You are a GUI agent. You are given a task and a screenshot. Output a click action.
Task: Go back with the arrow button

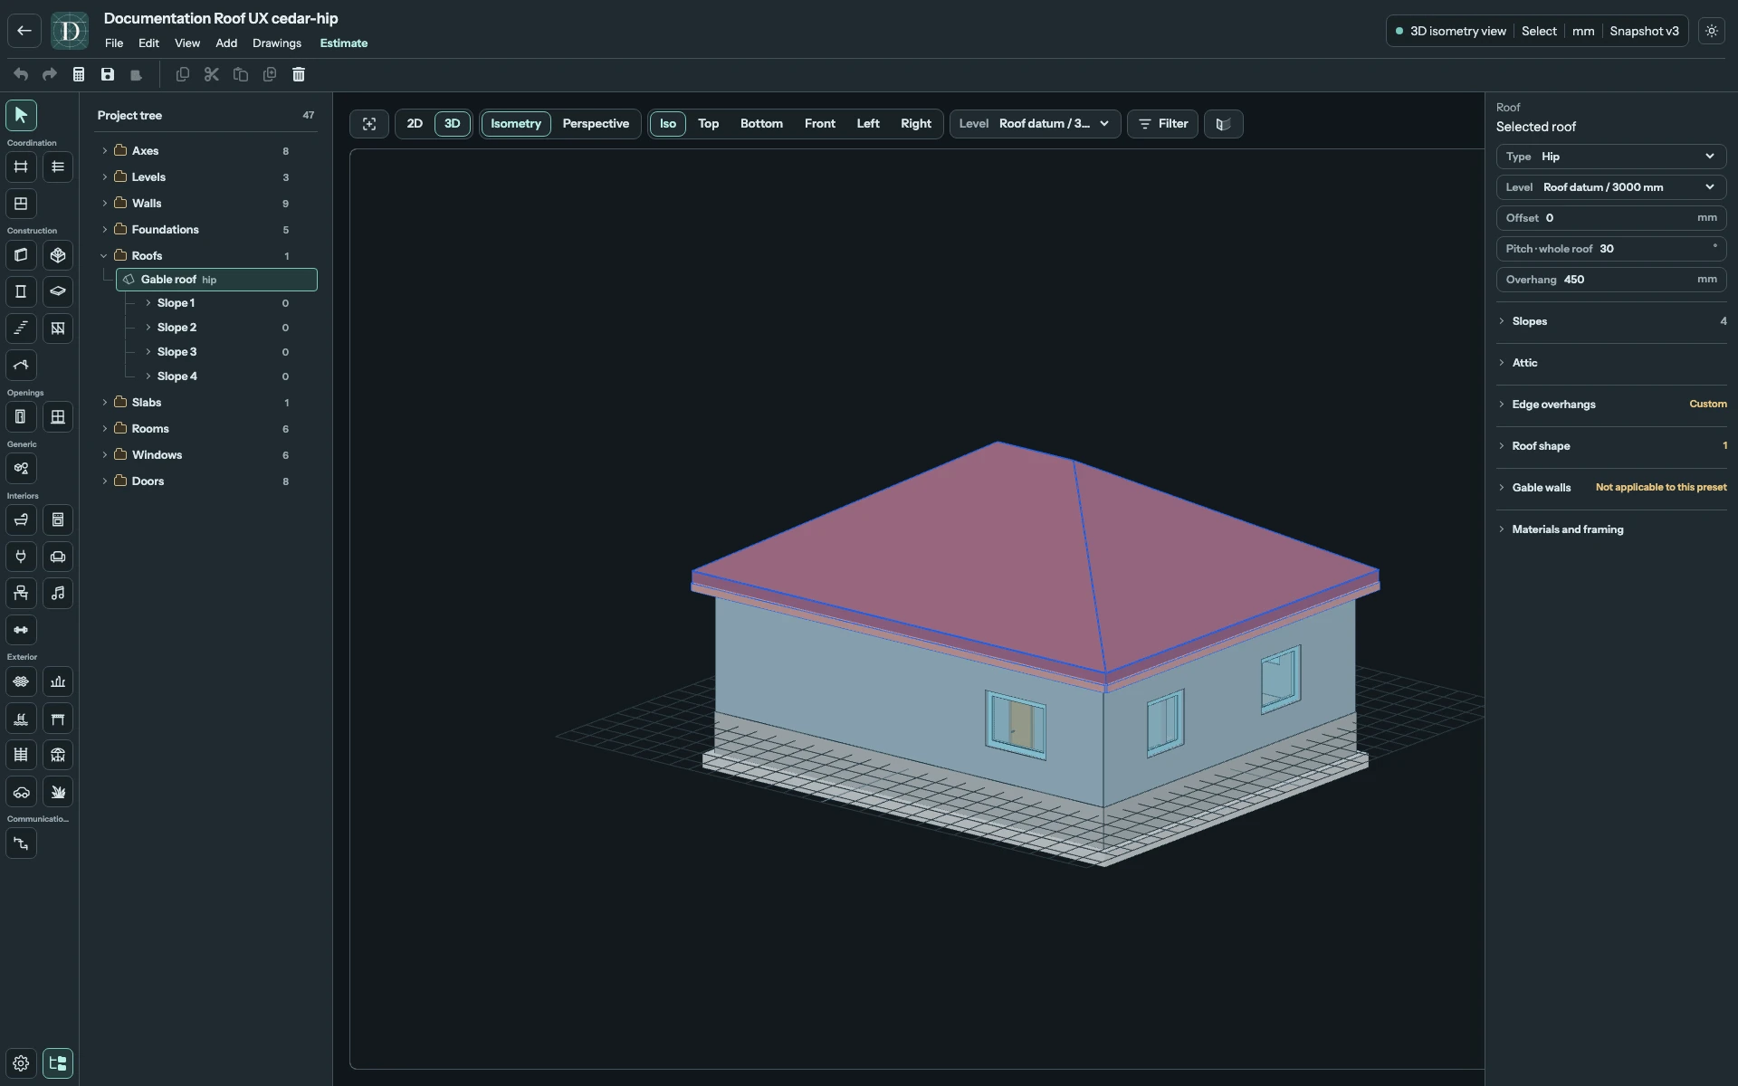pyautogui.click(x=24, y=31)
